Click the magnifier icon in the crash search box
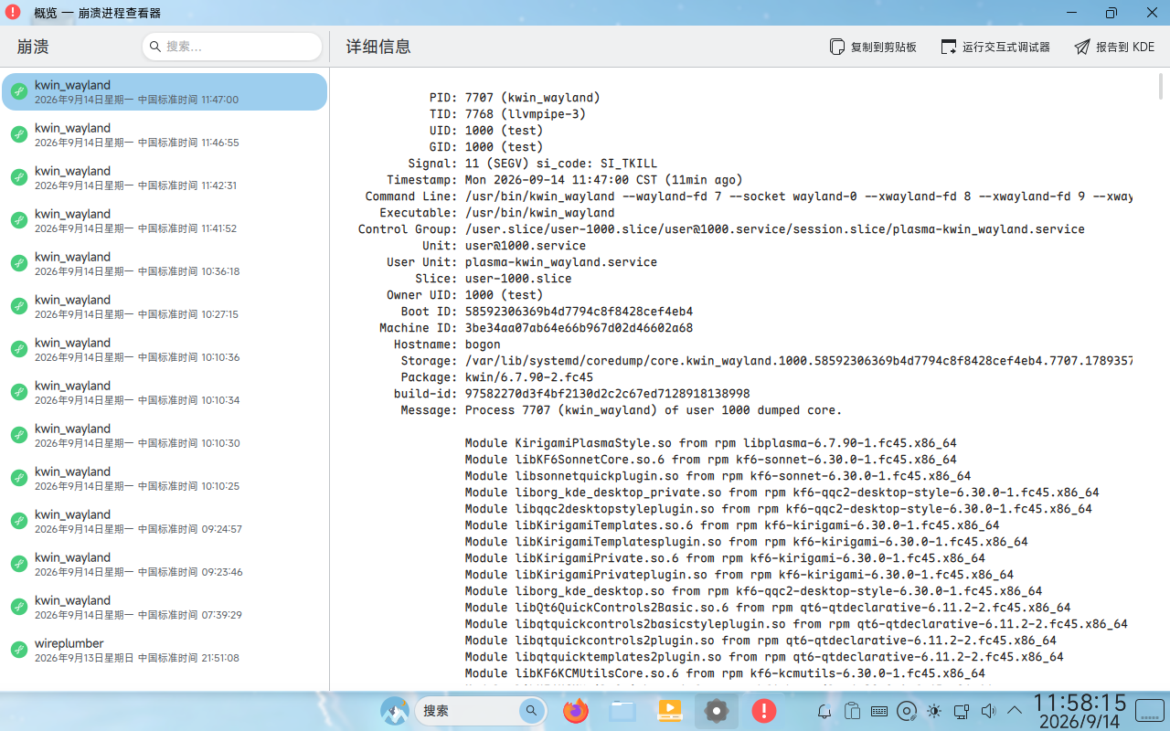 (155, 47)
